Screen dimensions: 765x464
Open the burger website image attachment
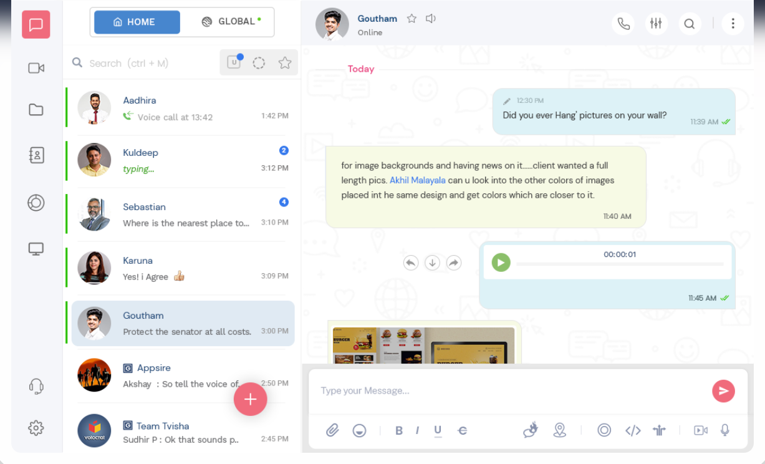pos(424,345)
